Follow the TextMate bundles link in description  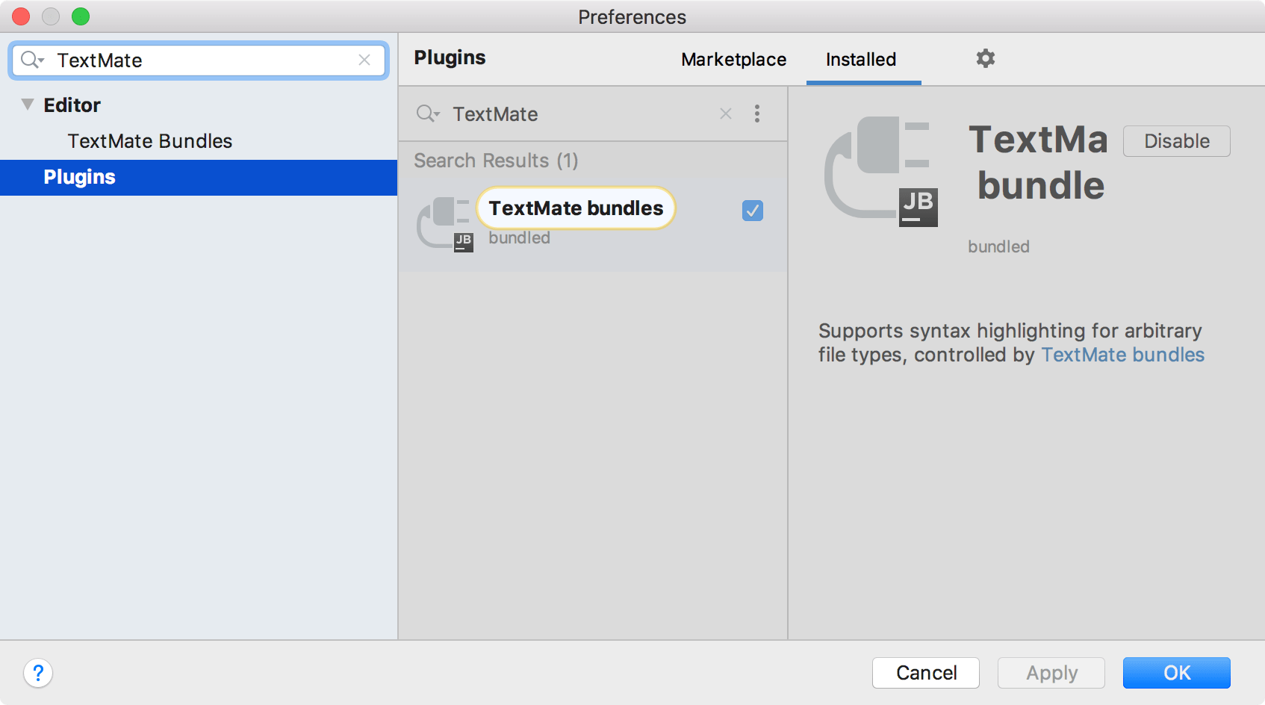coord(1122,355)
